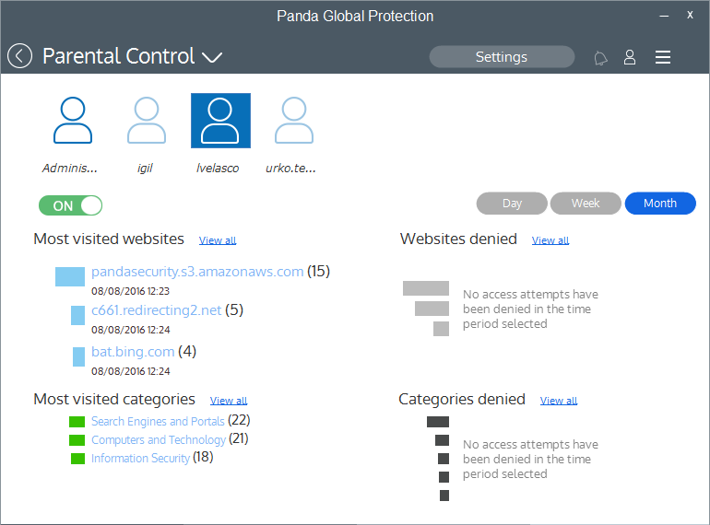Viewport: 710px width, 525px height.
Task: View all most visited categories
Action: (x=229, y=401)
